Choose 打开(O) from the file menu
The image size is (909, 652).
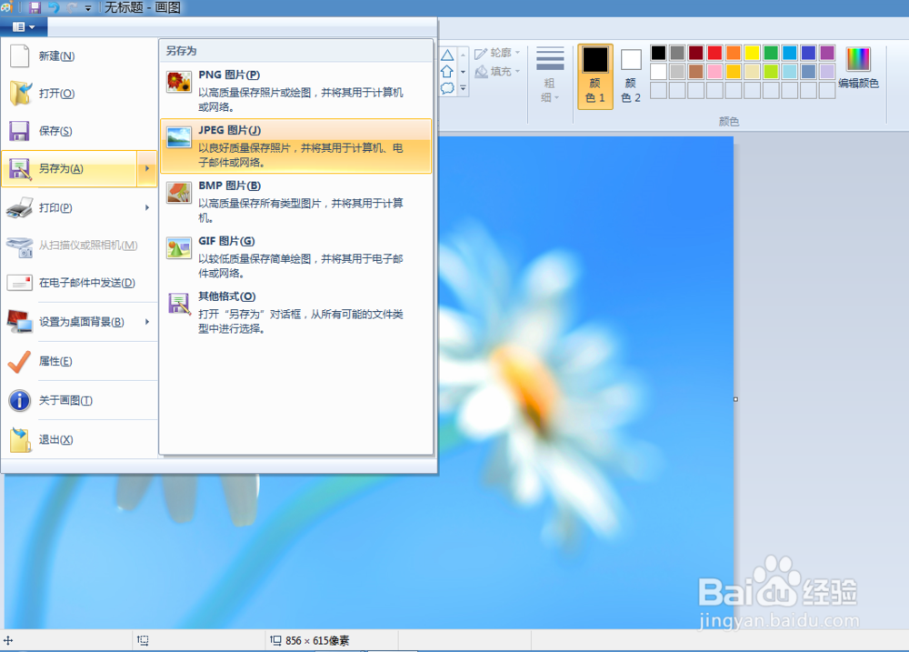click(x=79, y=94)
